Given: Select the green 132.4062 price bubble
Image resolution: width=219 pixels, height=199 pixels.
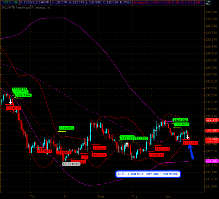Looking at the screenshot, I should click(x=181, y=120).
